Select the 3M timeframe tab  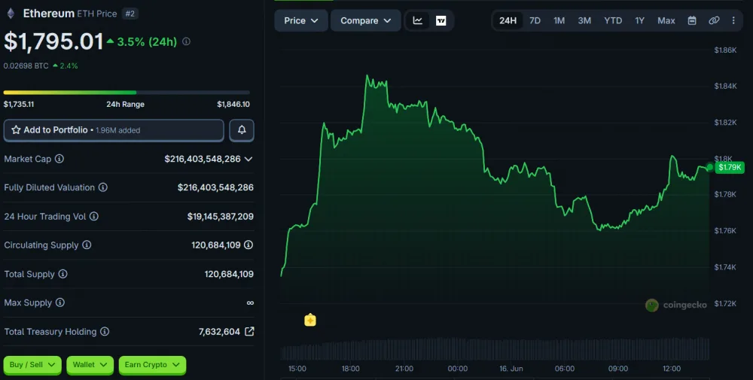(x=584, y=20)
